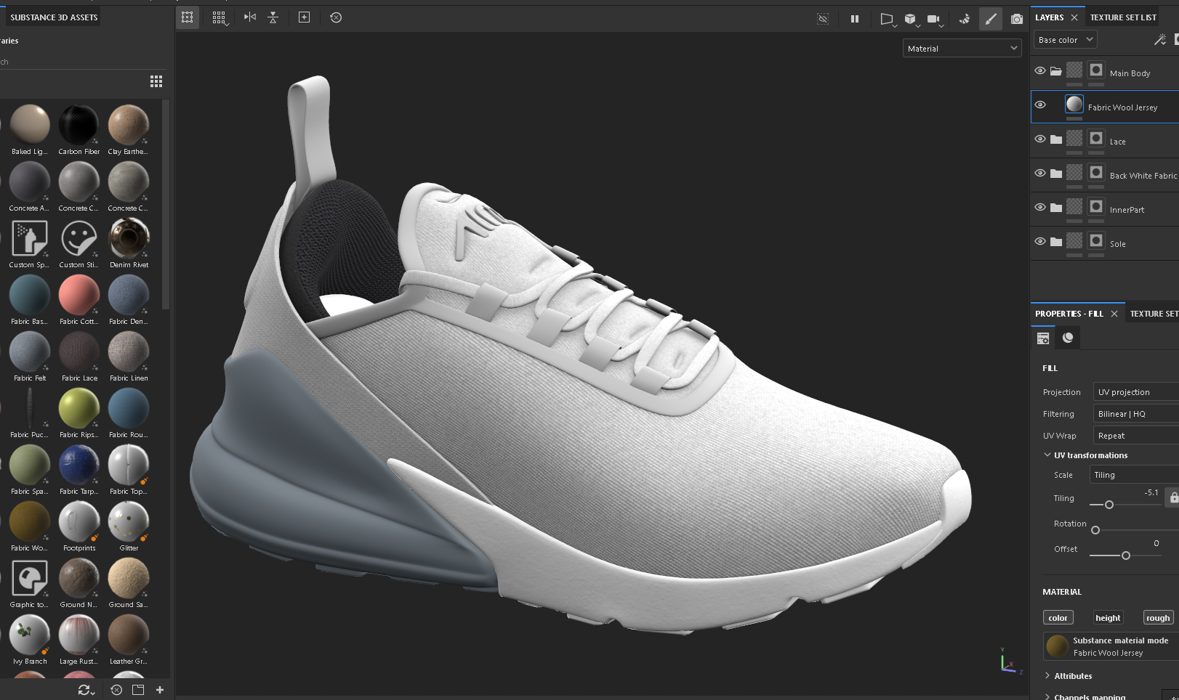Image resolution: width=1179 pixels, height=700 pixels.
Task: Open the Material viewport mode dropdown
Action: pos(962,49)
